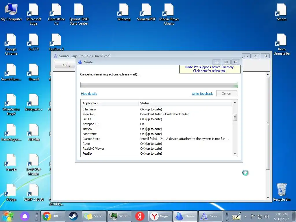Open the red Yandex taskbar icon
The height and width of the screenshot is (222, 296).
pyautogui.click(x=140, y=216)
